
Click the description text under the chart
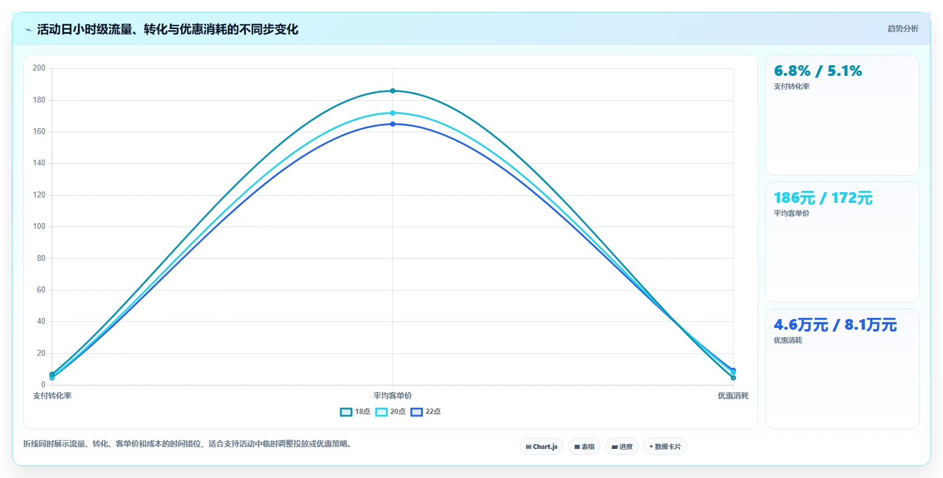click(188, 444)
